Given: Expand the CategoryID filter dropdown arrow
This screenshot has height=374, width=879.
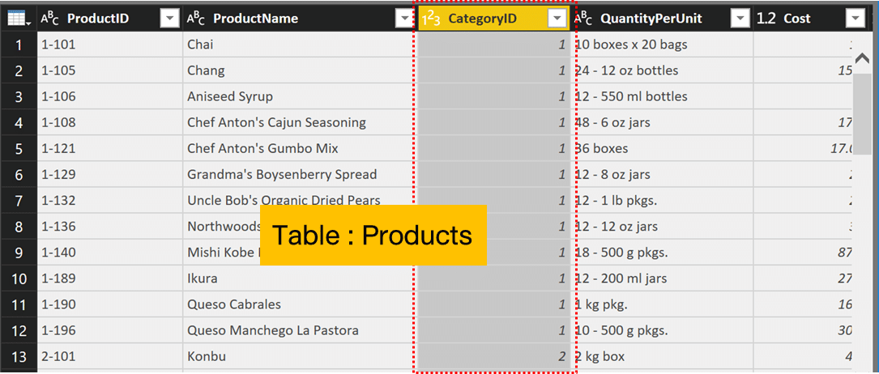Looking at the screenshot, I should click(557, 19).
